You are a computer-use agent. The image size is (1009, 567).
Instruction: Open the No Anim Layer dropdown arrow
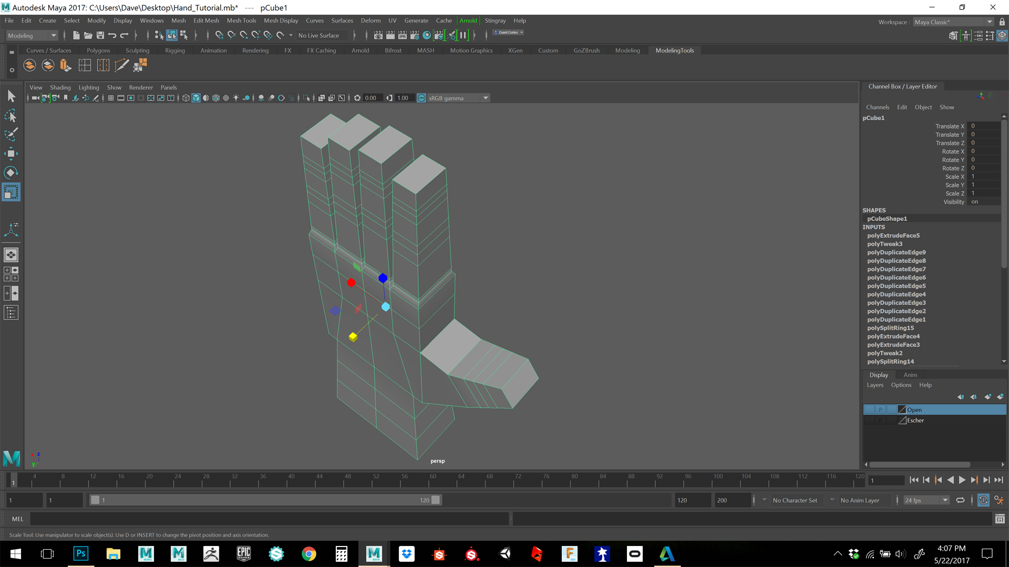coord(832,500)
